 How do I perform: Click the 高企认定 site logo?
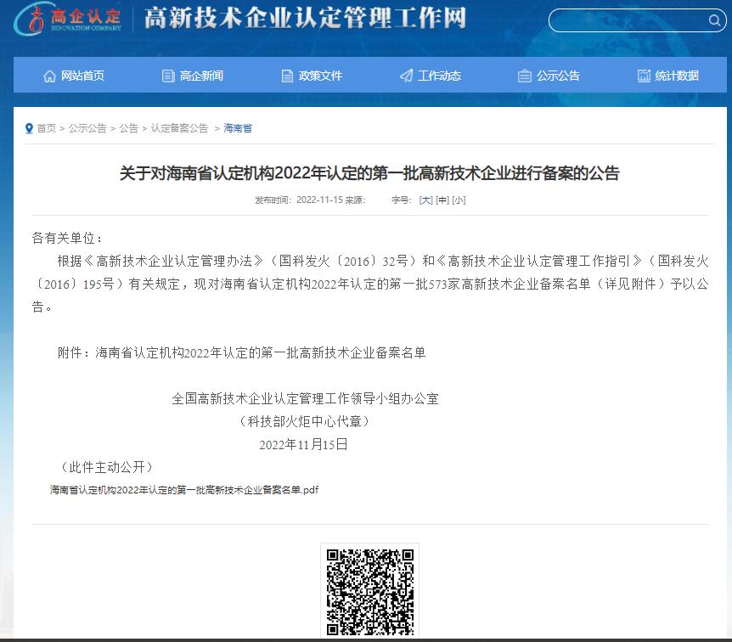pyautogui.click(x=68, y=19)
